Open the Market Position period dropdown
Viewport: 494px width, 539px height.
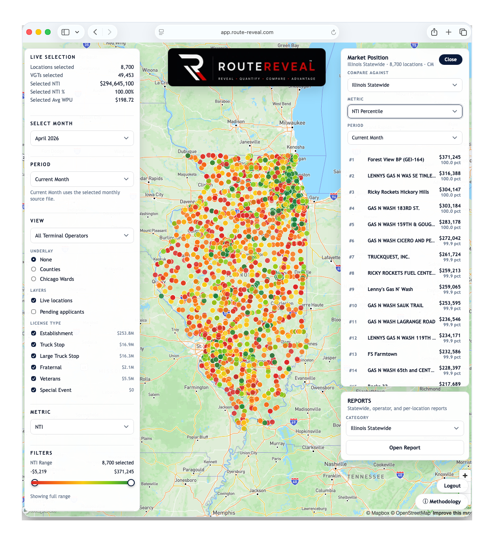[405, 138]
